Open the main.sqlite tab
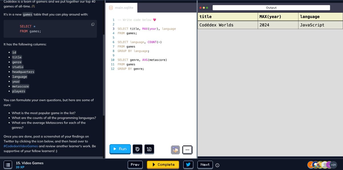 click(121, 8)
